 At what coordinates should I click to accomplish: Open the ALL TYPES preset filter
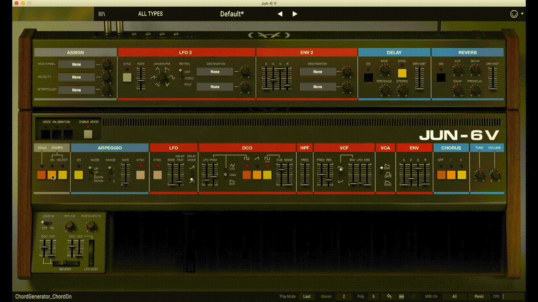point(150,14)
